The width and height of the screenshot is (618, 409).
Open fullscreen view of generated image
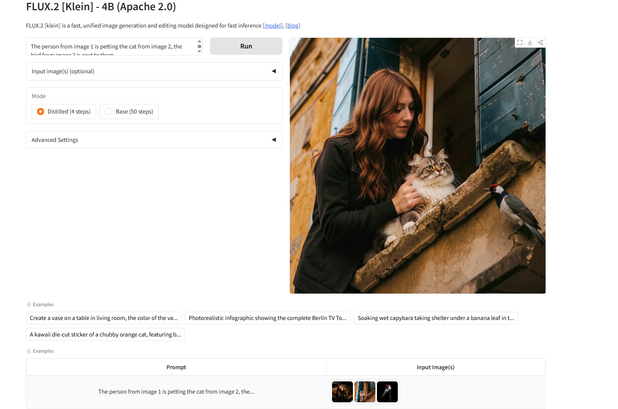520,43
